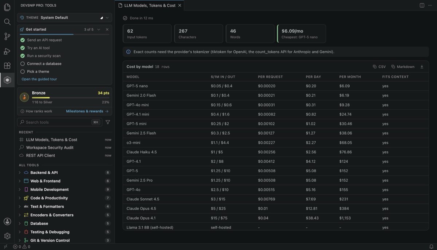Click the Get started progress bar
The height and width of the screenshot is (250, 437).
(x=64, y=35)
